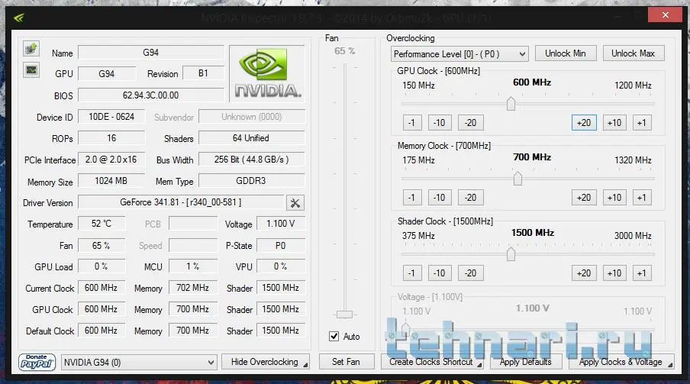Click the Shader Clock slider handle
This screenshot has height=384, width=690.
coord(511,253)
